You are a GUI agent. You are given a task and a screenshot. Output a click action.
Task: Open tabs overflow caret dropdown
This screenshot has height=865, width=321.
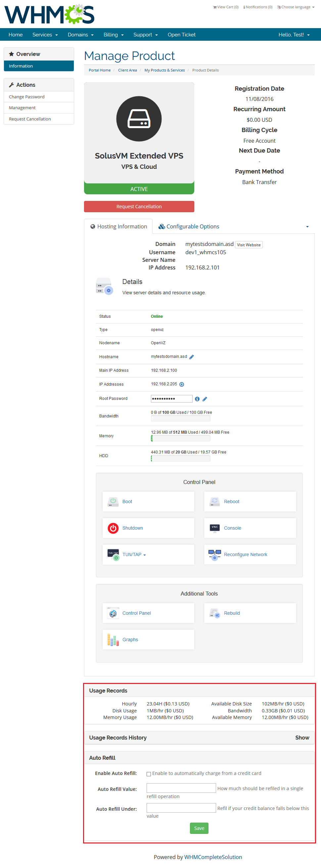[x=307, y=227]
